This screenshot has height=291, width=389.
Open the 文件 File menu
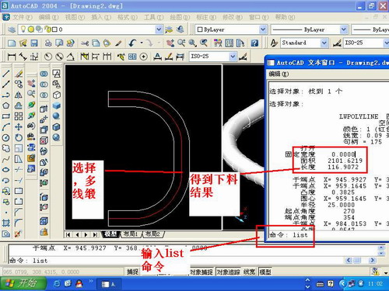23,17
